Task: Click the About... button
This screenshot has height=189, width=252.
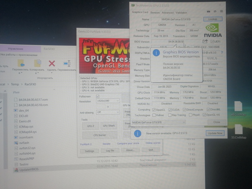Action: coord(130,150)
